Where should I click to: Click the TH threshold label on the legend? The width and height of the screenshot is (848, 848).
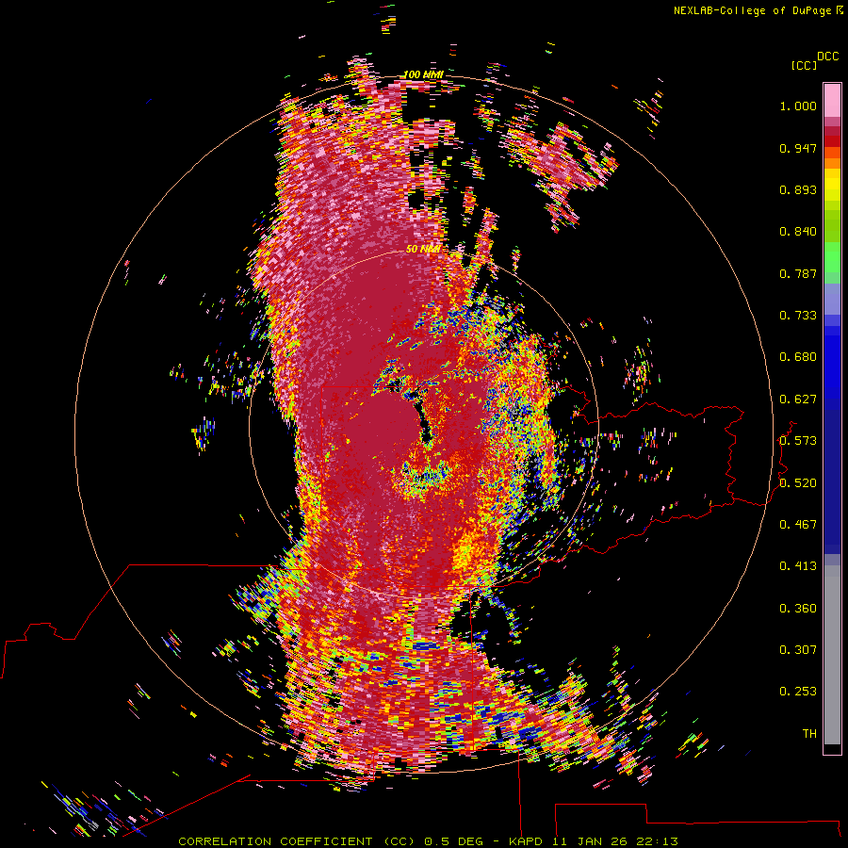[809, 734]
